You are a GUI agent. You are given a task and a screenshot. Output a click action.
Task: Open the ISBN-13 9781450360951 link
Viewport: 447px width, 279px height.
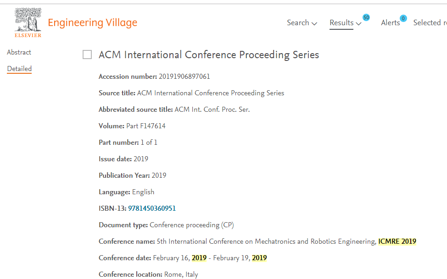pos(152,208)
